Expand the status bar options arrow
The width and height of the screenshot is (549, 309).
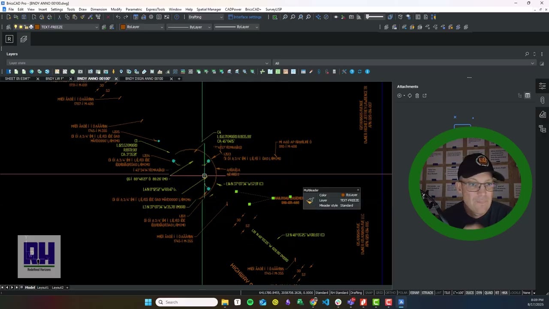pos(534,293)
